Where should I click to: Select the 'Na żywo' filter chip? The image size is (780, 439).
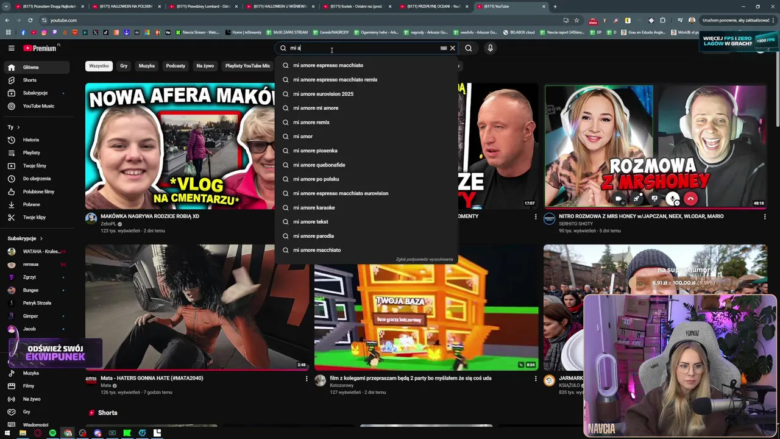click(205, 66)
